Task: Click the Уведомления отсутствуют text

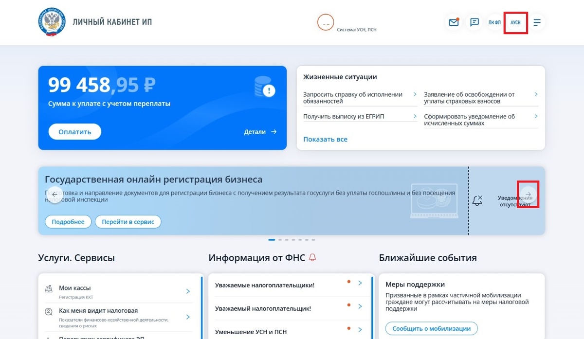Action: point(515,201)
